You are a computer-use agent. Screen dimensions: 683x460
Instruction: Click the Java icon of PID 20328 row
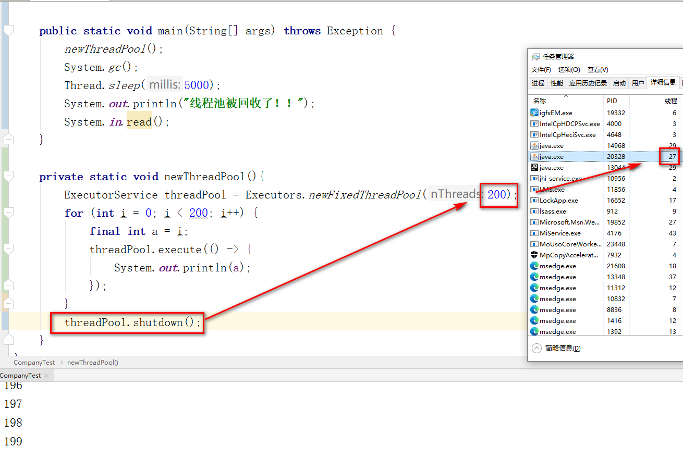click(x=534, y=156)
